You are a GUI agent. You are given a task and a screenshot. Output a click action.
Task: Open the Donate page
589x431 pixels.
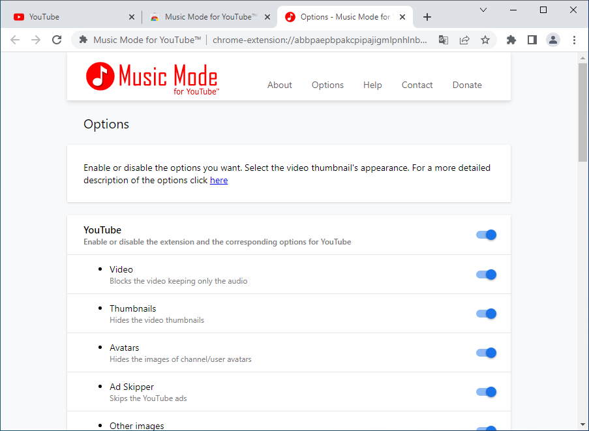(467, 85)
